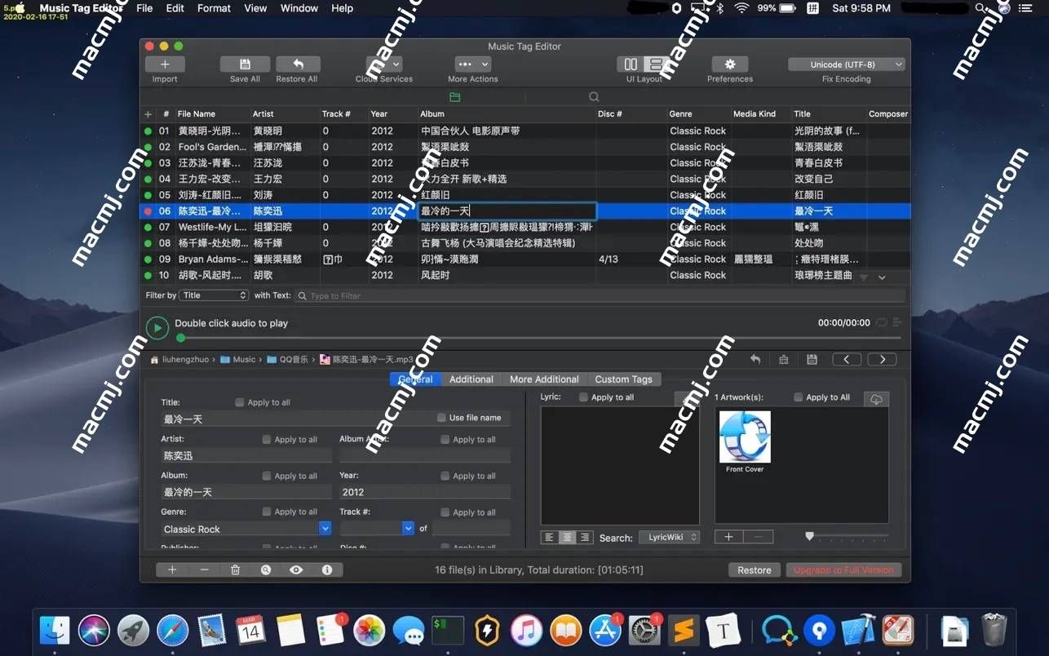Align lyrics left
This screenshot has width=1049, height=656.
pos(549,538)
